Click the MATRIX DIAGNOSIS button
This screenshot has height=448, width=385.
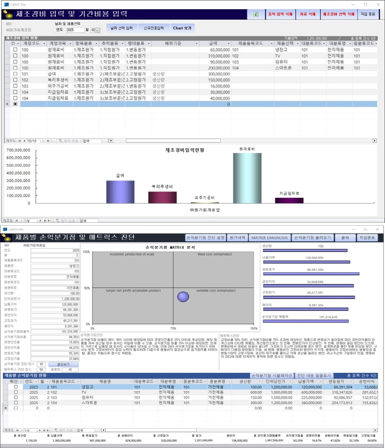click(x=269, y=238)
